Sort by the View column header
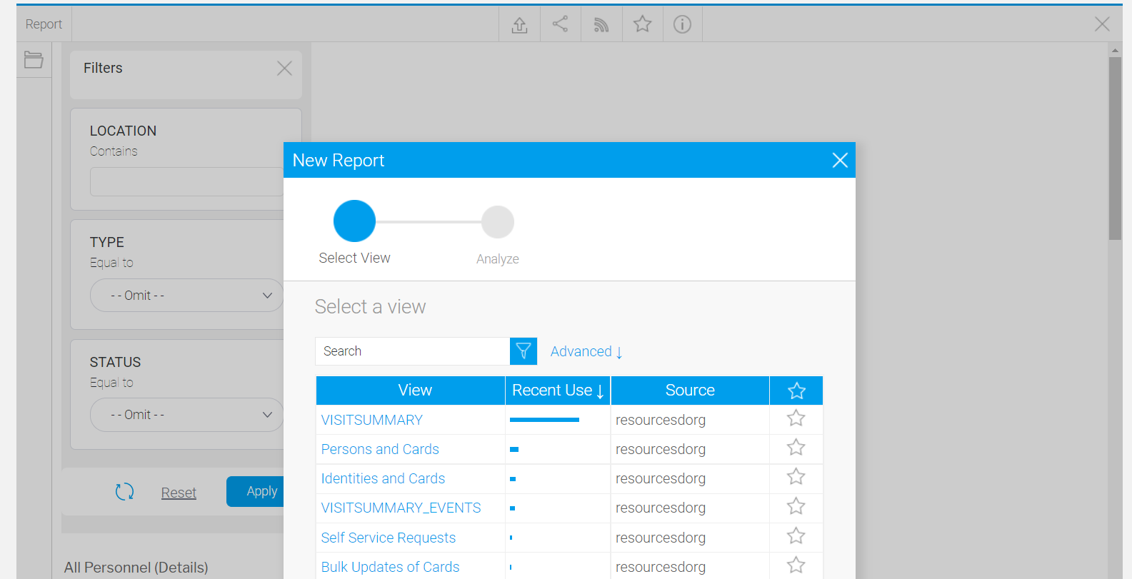The image size is (1132, 579). pos(411,391)
